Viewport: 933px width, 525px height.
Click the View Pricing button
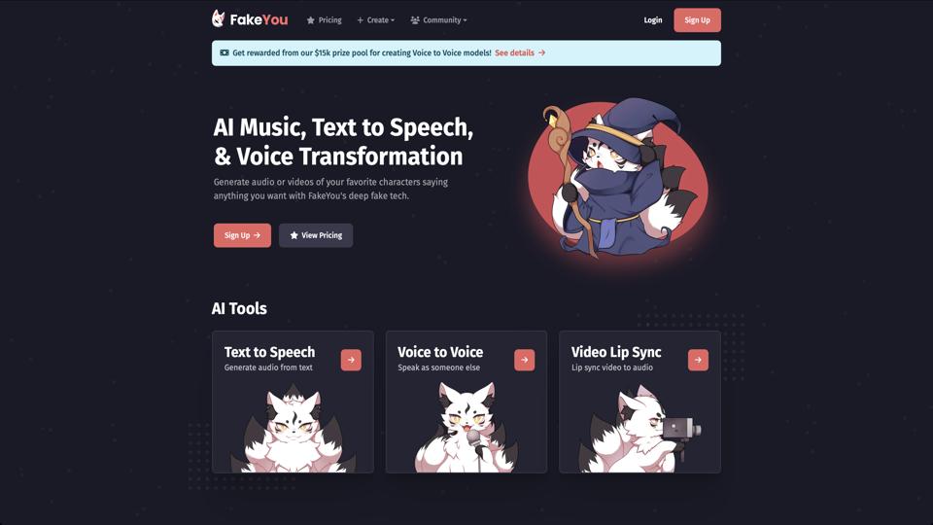pos(316,235)
